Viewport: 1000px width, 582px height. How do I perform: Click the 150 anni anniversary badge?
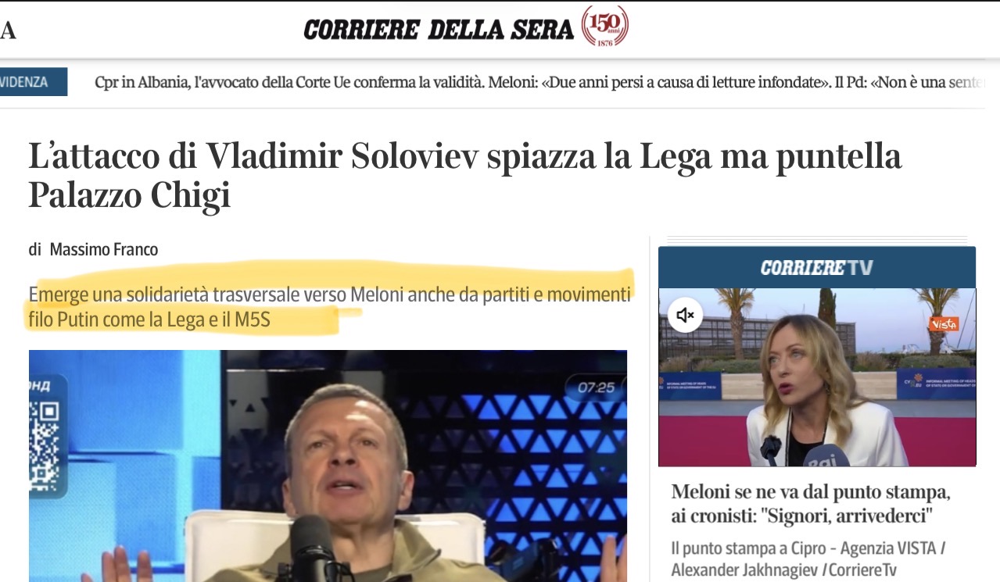coord(604,27)
